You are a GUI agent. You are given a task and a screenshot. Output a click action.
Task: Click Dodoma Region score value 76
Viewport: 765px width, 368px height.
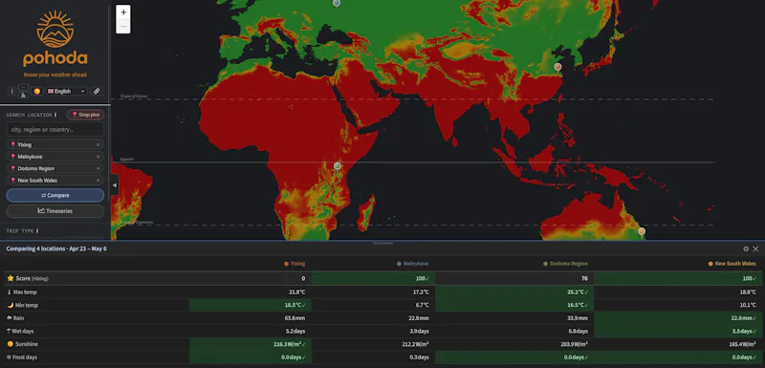[x=584, y=279]
